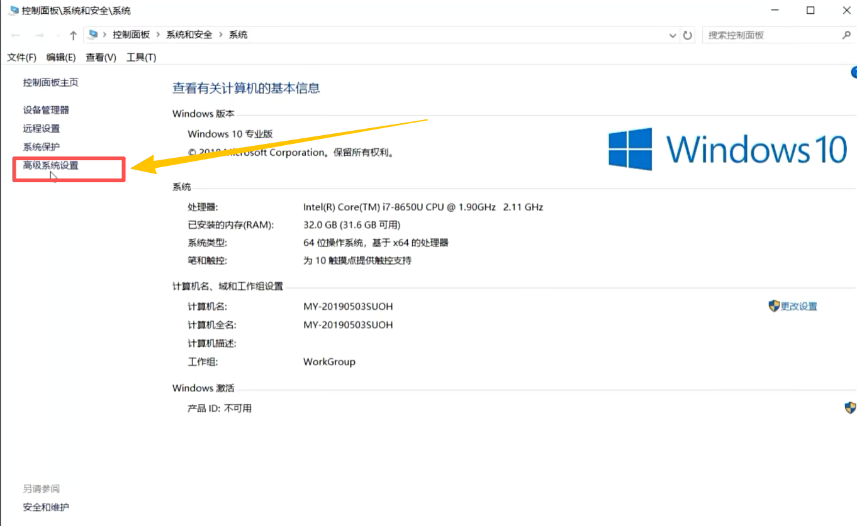Viewport: 857px width, 526px height.
Task: Click 系统和安全 breadcrumb segment
Action: [189, 35]
